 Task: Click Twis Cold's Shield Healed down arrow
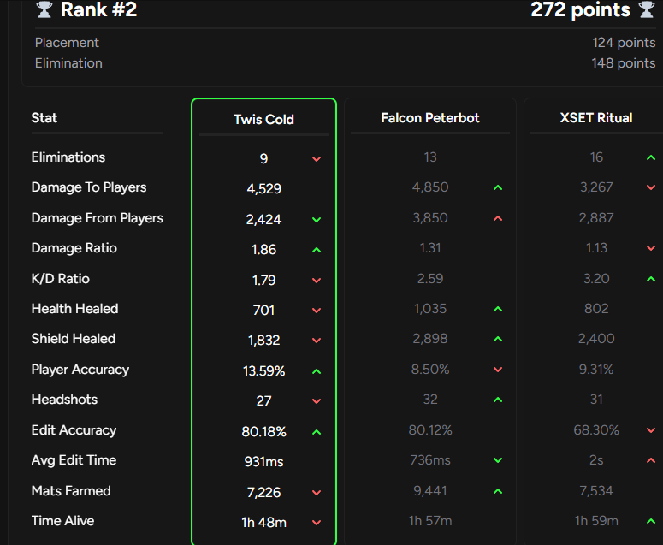317,341
